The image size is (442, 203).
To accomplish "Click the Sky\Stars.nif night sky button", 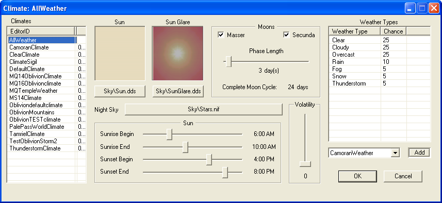I will [204, 110].
